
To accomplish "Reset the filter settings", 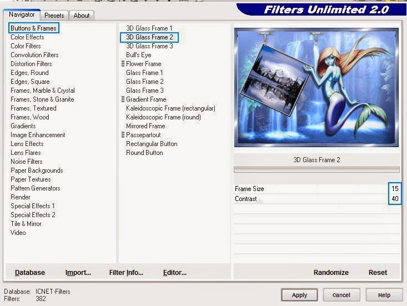I will pos(378,273).
